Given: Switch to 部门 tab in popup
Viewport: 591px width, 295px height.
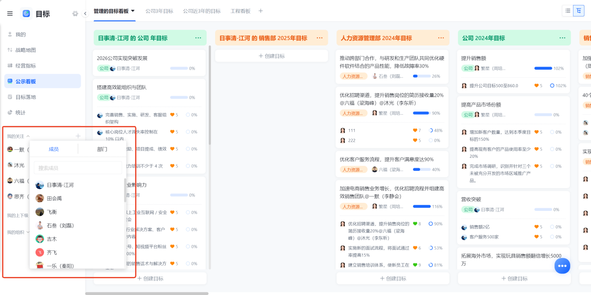Looking at the screenshot, I should coord(102,149).
